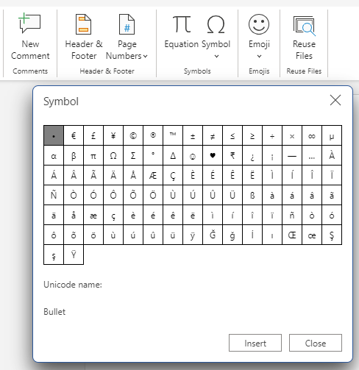Select the rupee sign symbol
Image resolution: width=359 pixels, height=370 pixels.
pyautogui.click(x=232, y=155)
